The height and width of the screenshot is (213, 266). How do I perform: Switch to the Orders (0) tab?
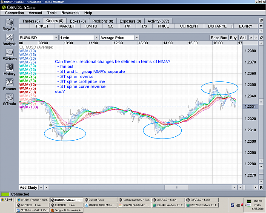(55, 21)
